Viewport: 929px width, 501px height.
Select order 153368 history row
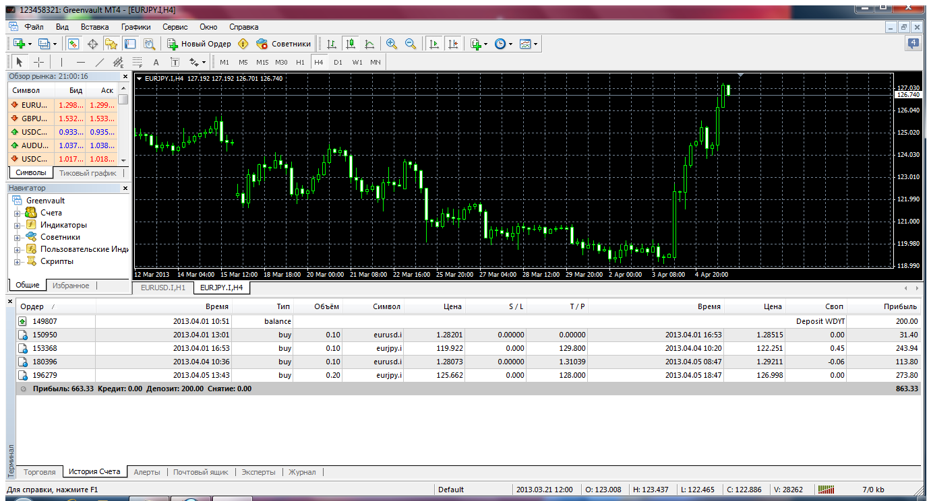coord(468,348)
